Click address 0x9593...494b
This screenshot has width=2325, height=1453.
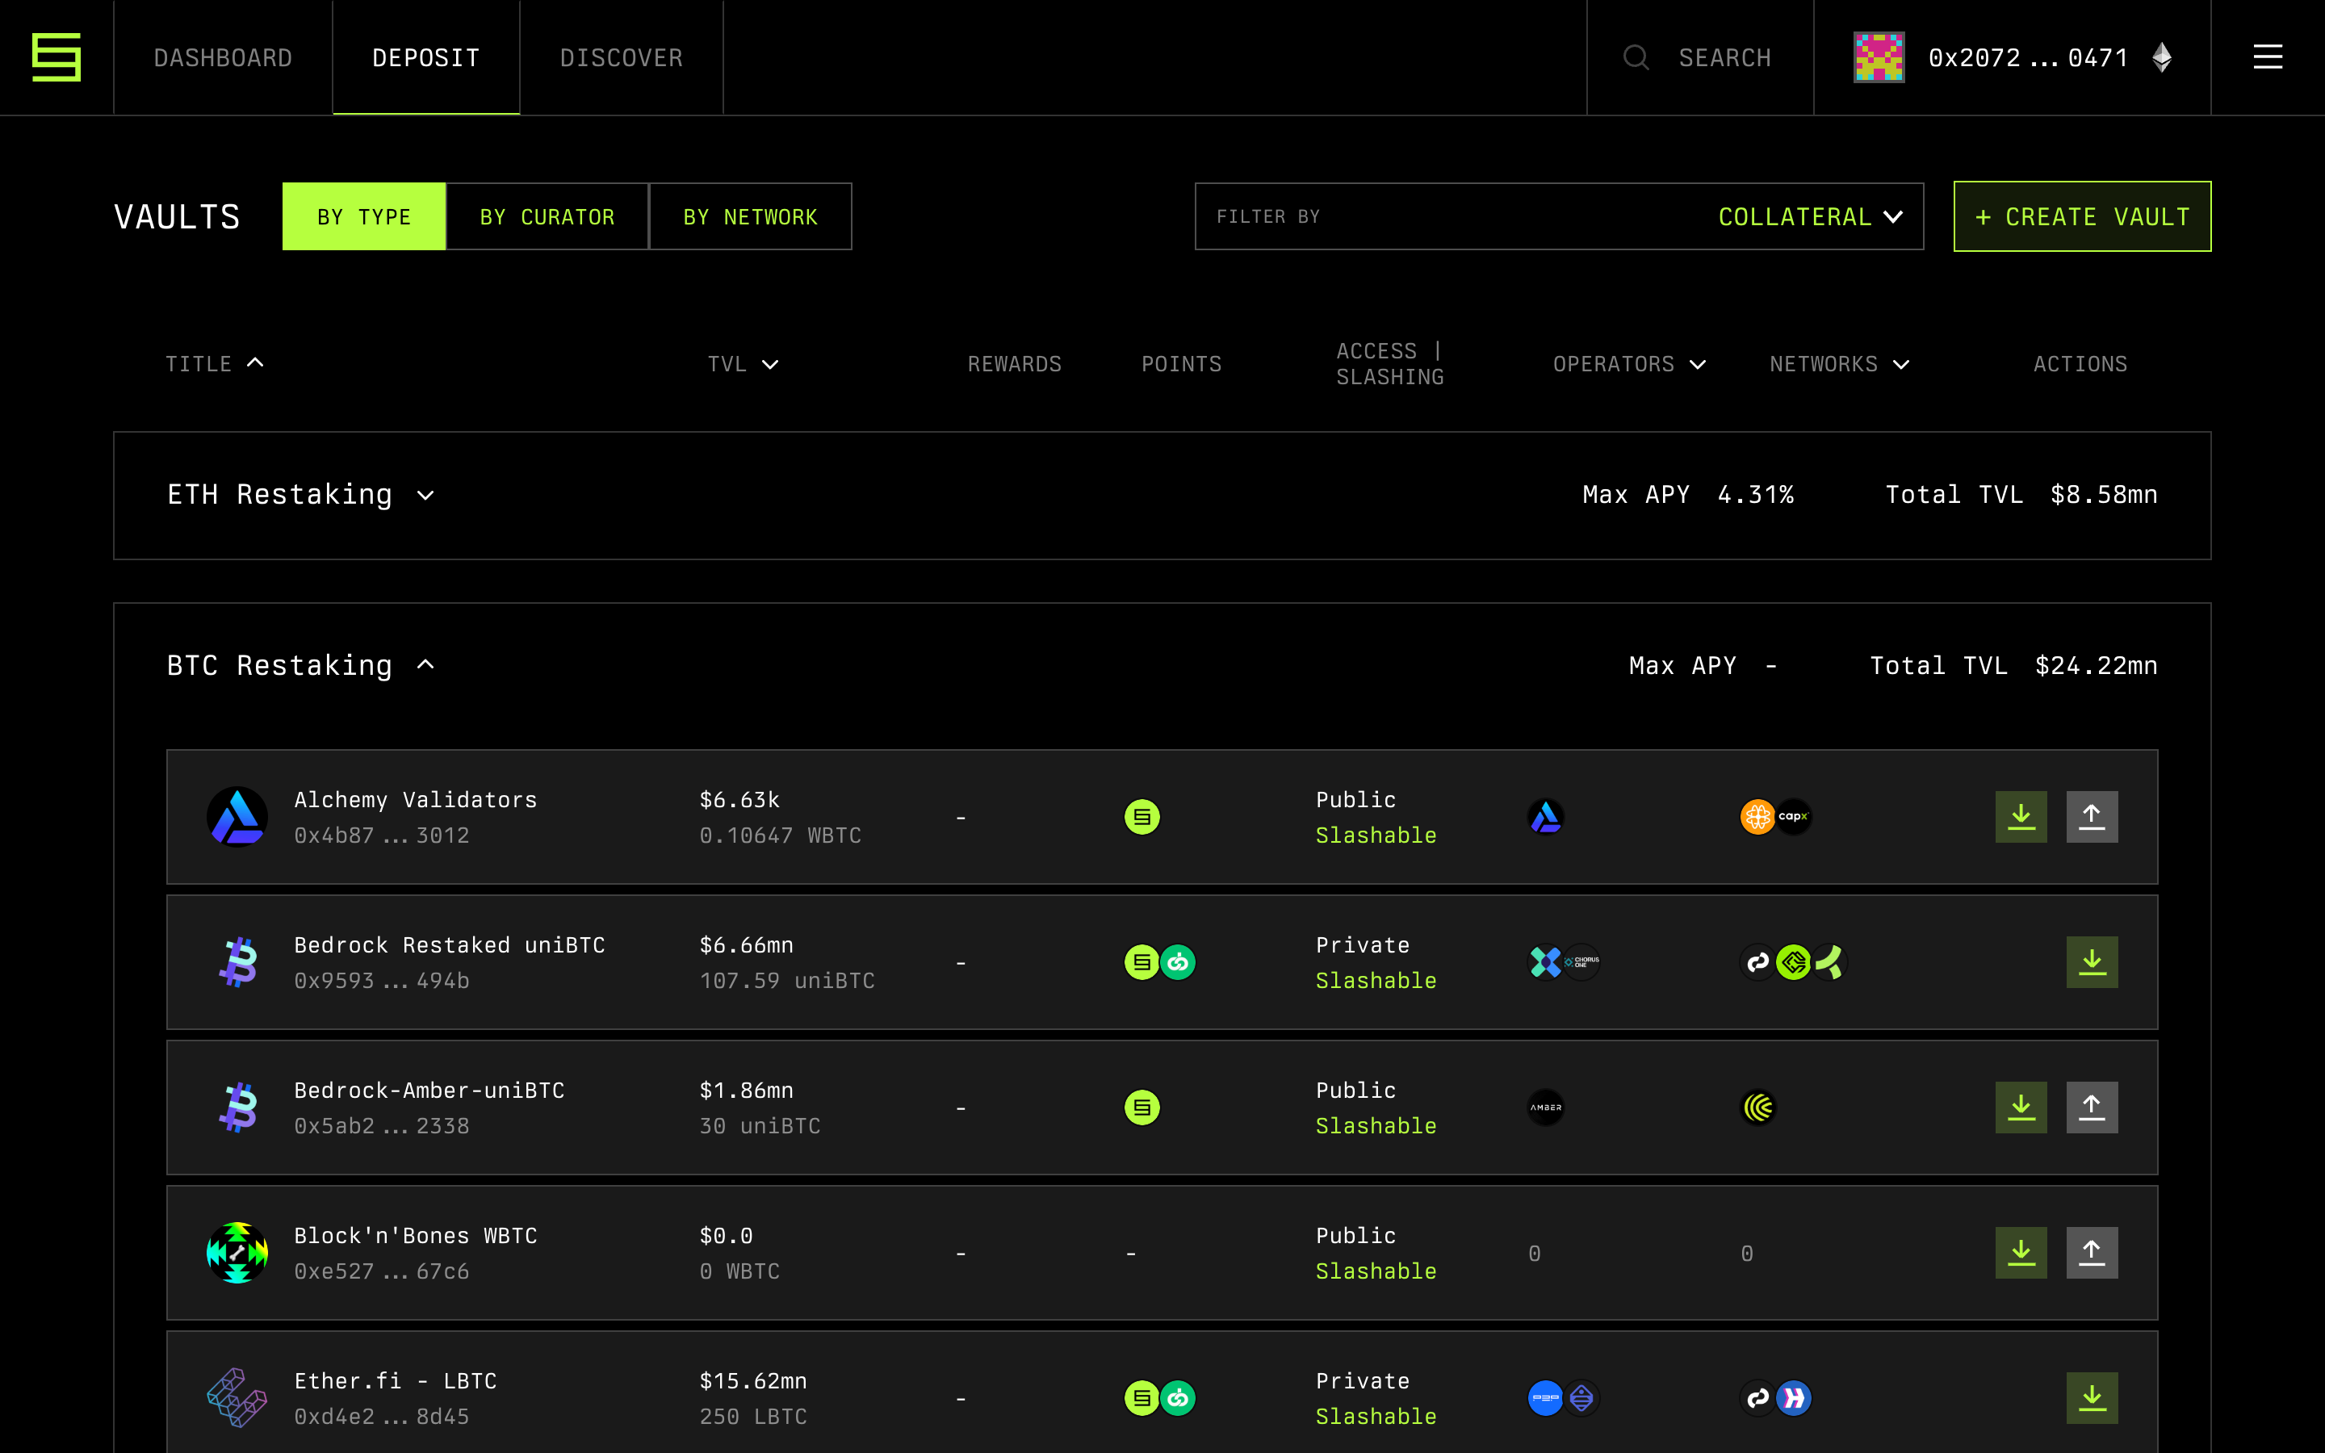pyautogui.click(x=381, y=980)
